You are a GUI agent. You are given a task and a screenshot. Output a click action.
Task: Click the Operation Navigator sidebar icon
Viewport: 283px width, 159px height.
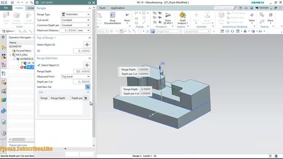(x=4, y=74)
